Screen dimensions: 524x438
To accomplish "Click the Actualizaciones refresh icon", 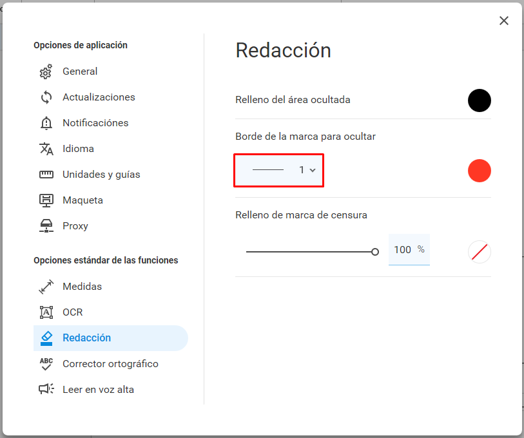I will (x=46, y=97).
